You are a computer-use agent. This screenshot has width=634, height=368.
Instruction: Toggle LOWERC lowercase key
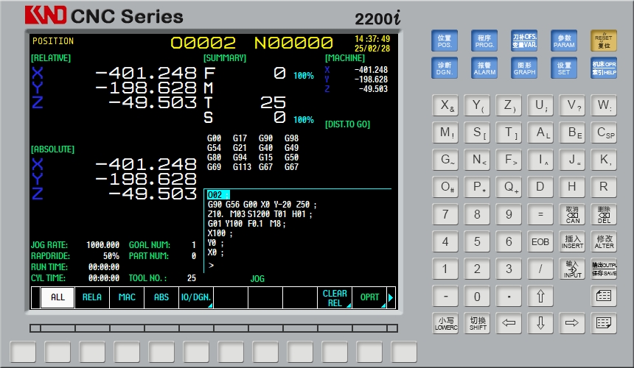coord(445,323)
